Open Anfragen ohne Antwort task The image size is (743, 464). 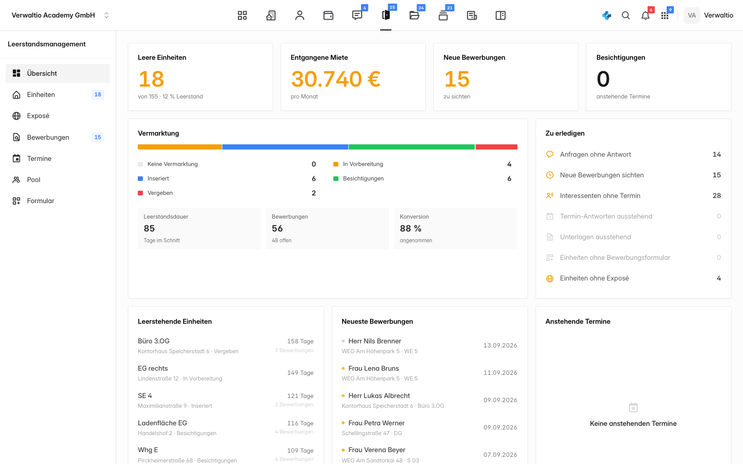tap(634, 154)
